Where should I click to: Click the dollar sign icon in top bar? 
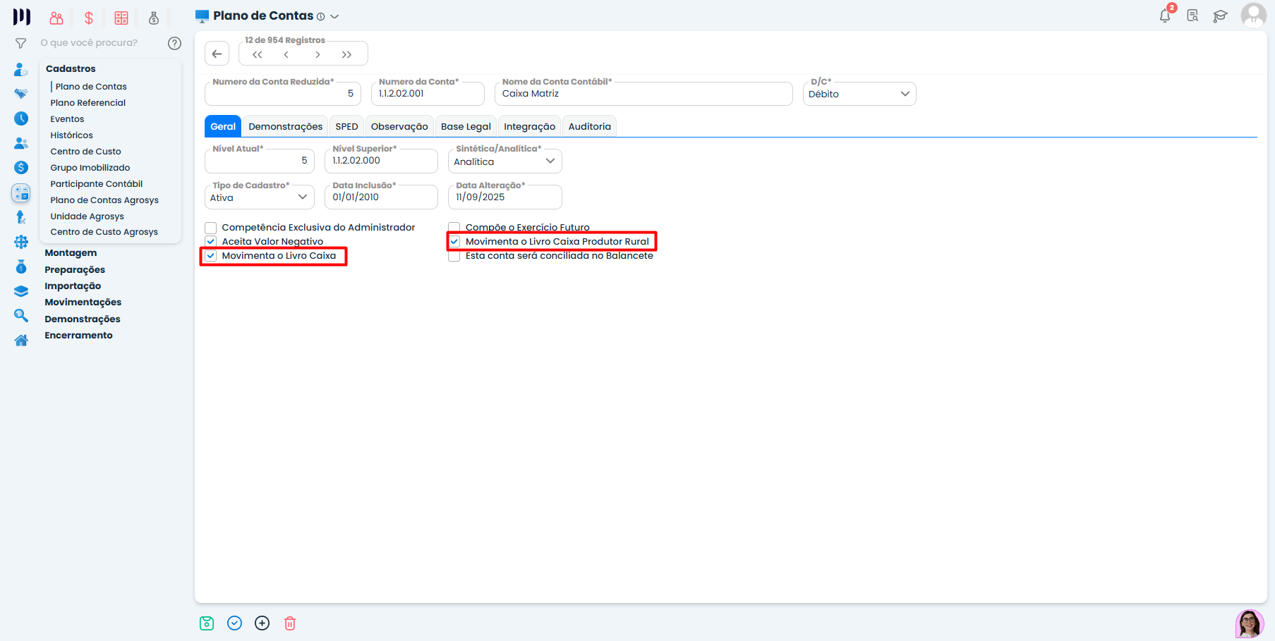89,18
